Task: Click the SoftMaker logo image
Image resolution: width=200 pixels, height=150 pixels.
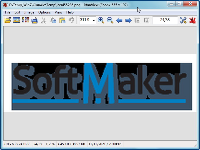Action: (x=102, y=86)
